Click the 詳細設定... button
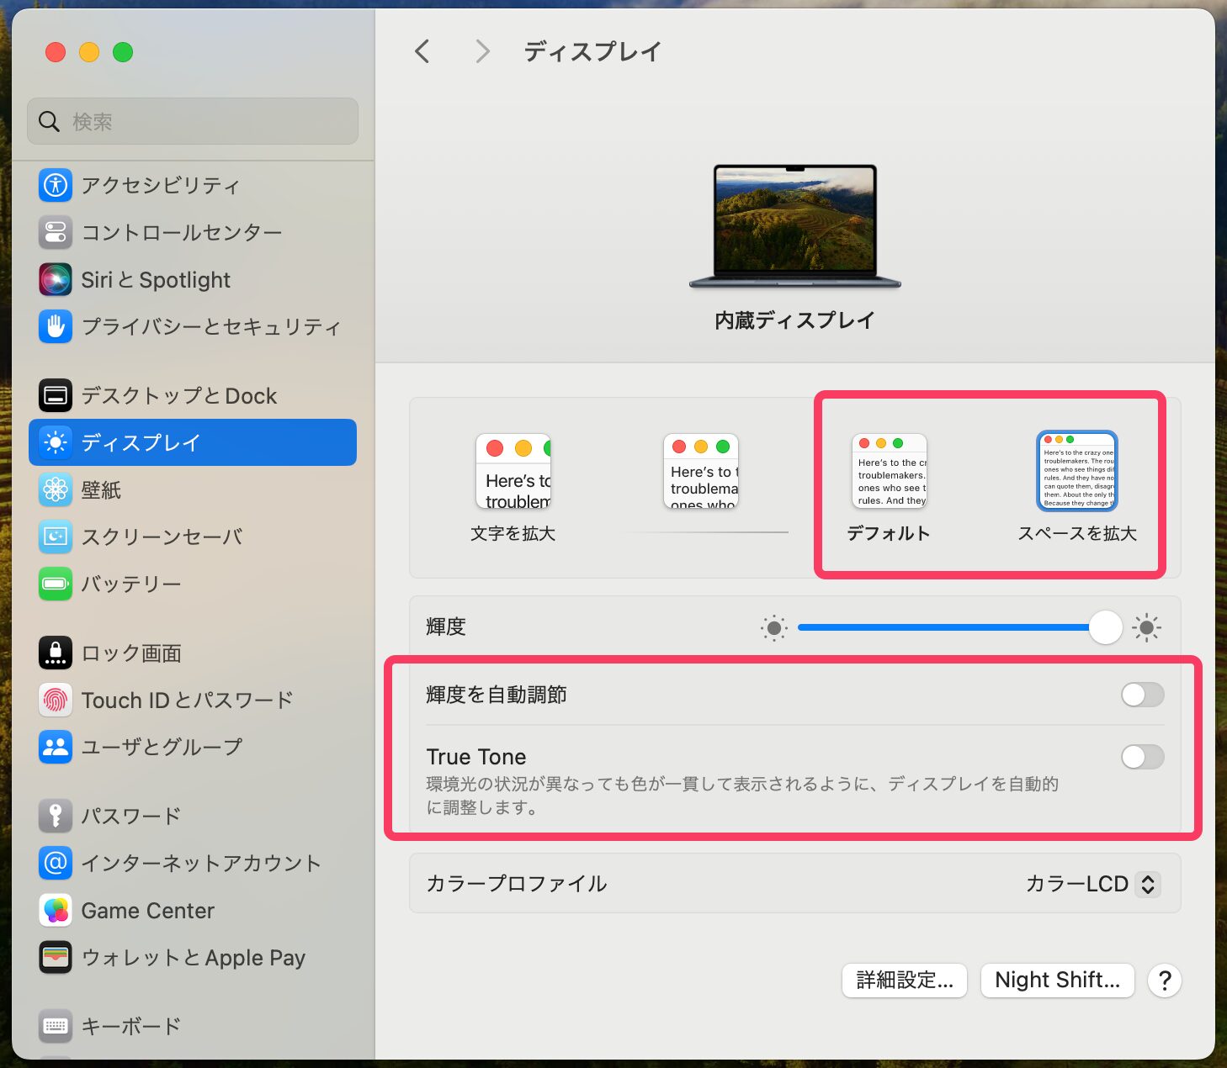 905,980
